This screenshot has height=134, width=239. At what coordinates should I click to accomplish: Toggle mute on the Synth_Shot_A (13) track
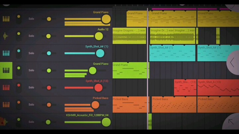19,87
